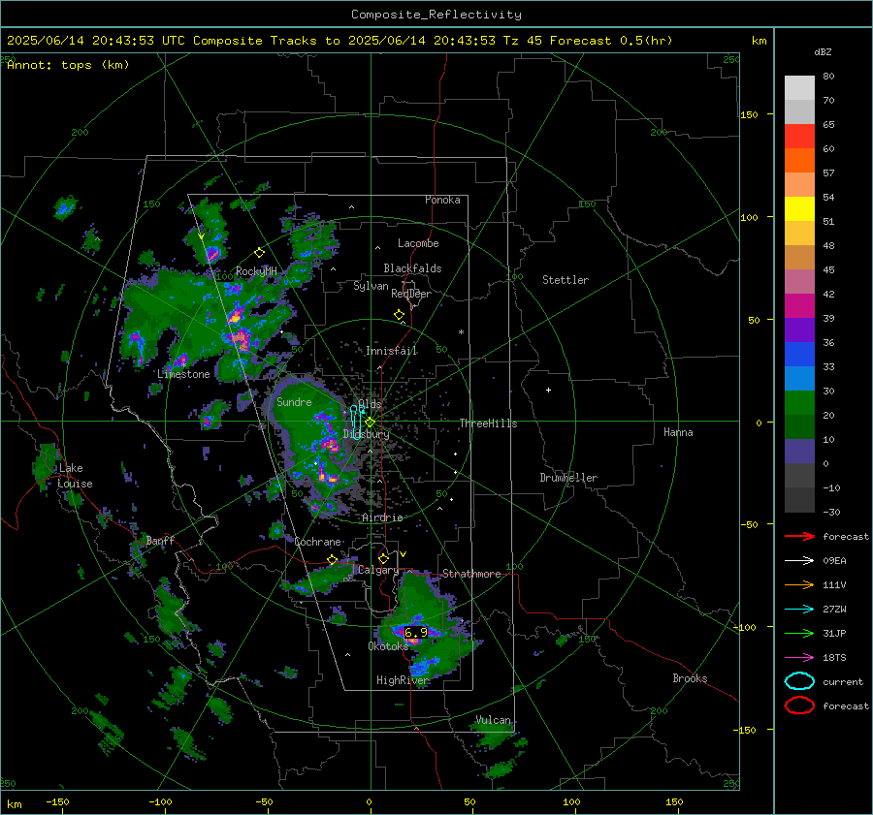
Task: Click the Lacombe town label
Action: [x=418, y=243]
